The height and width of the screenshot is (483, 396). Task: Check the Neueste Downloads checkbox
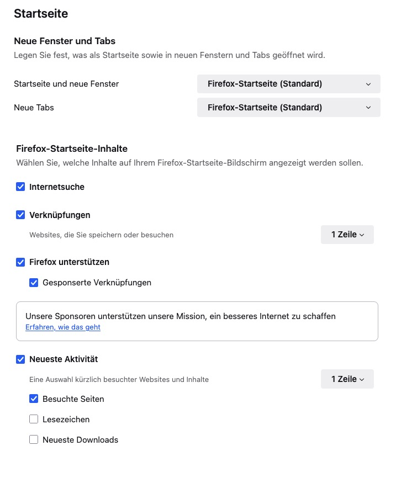tap(34, 440)
